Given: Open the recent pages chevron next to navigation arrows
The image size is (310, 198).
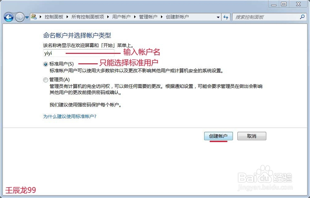Looking at the screenshot, I should (x=27, y=17).
